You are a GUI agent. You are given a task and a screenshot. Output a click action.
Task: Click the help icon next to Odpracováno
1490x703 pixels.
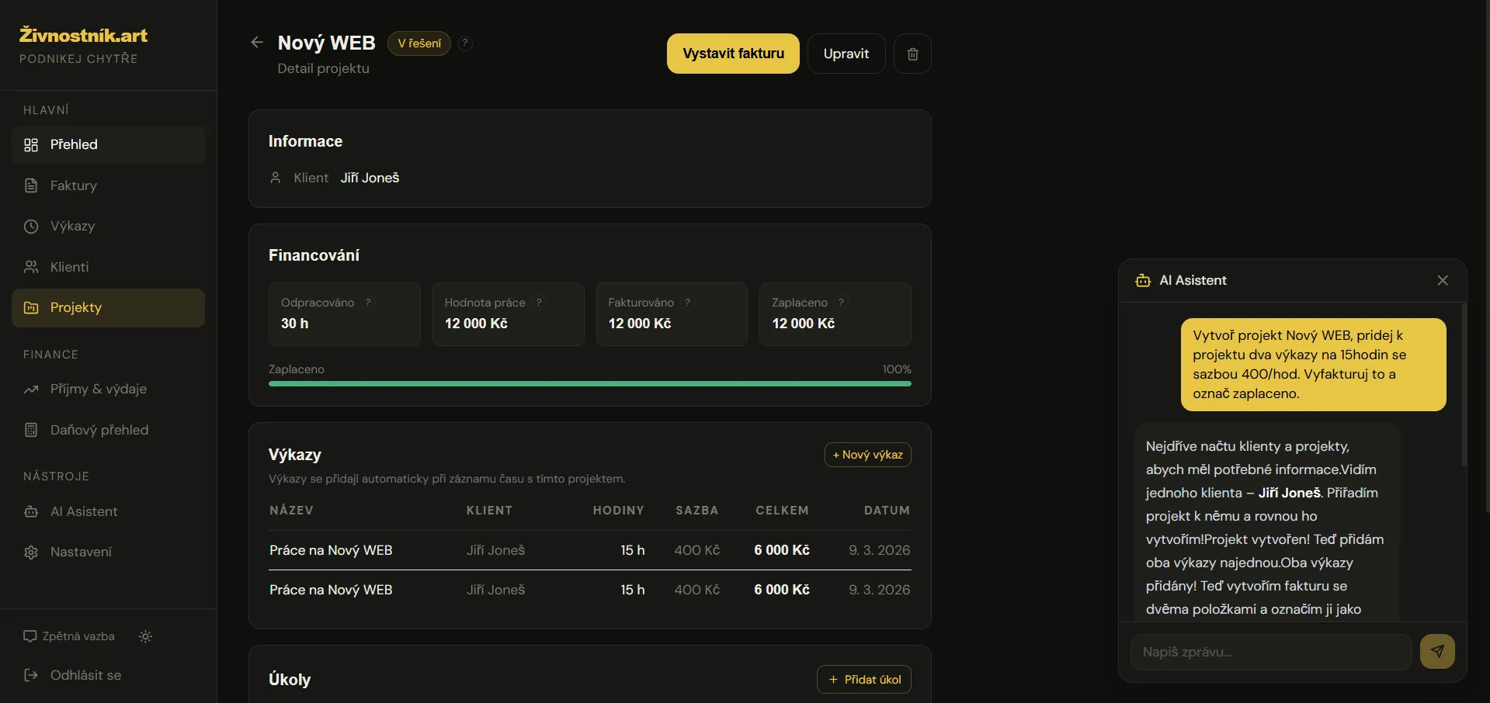pos(368,303)
